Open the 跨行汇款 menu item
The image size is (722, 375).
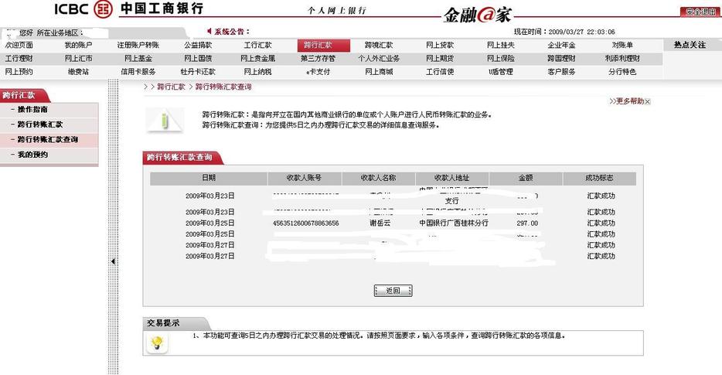coord(318,46)
